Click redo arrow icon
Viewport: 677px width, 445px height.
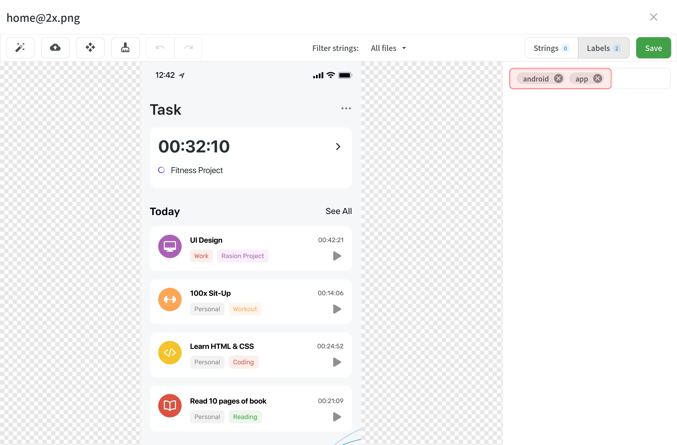tap(189, 48)
